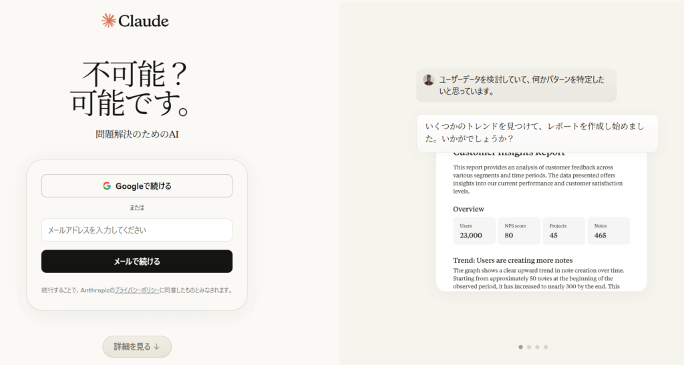Click the Projects 45 stat card
The height and width of the screenshot is (365, 684).
click(564, 231)
